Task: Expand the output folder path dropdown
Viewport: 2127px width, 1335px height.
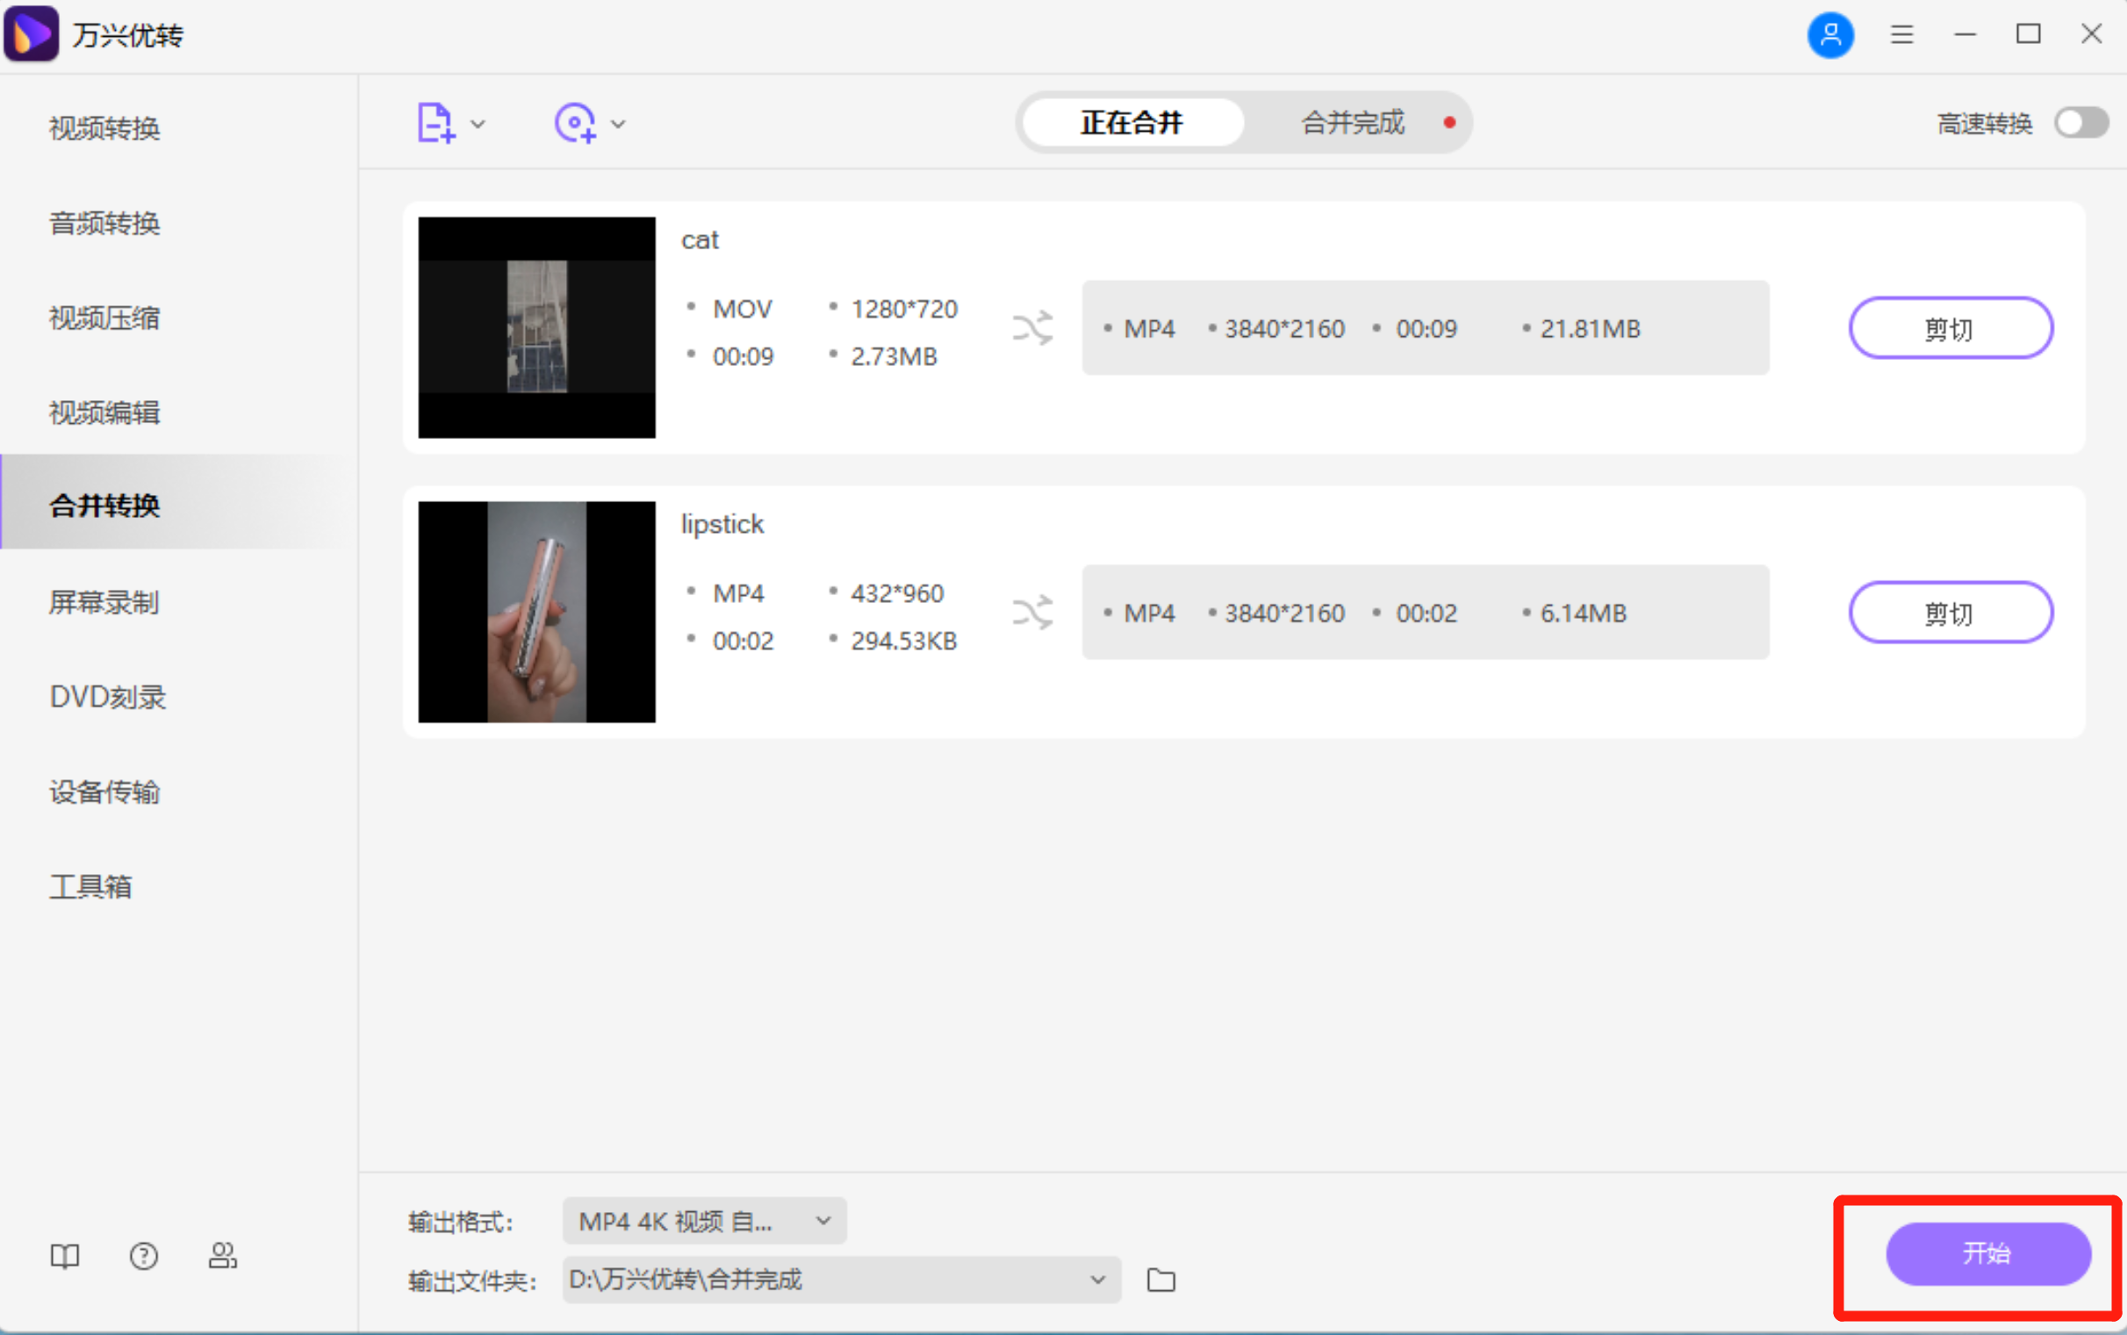Action: pos(1097,1280)
